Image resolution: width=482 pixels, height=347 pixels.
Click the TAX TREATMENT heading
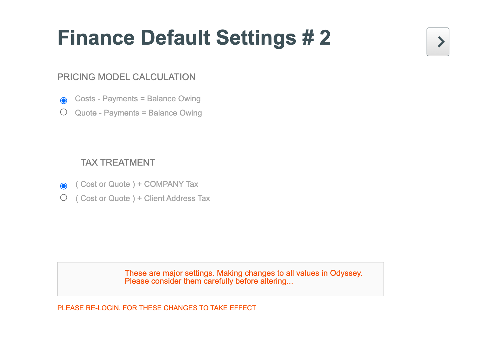(x=118, y=162)
